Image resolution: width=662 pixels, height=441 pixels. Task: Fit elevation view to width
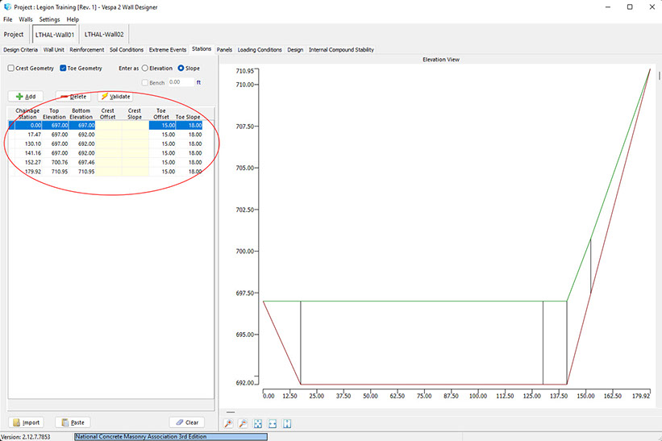(x=273, y=423)
